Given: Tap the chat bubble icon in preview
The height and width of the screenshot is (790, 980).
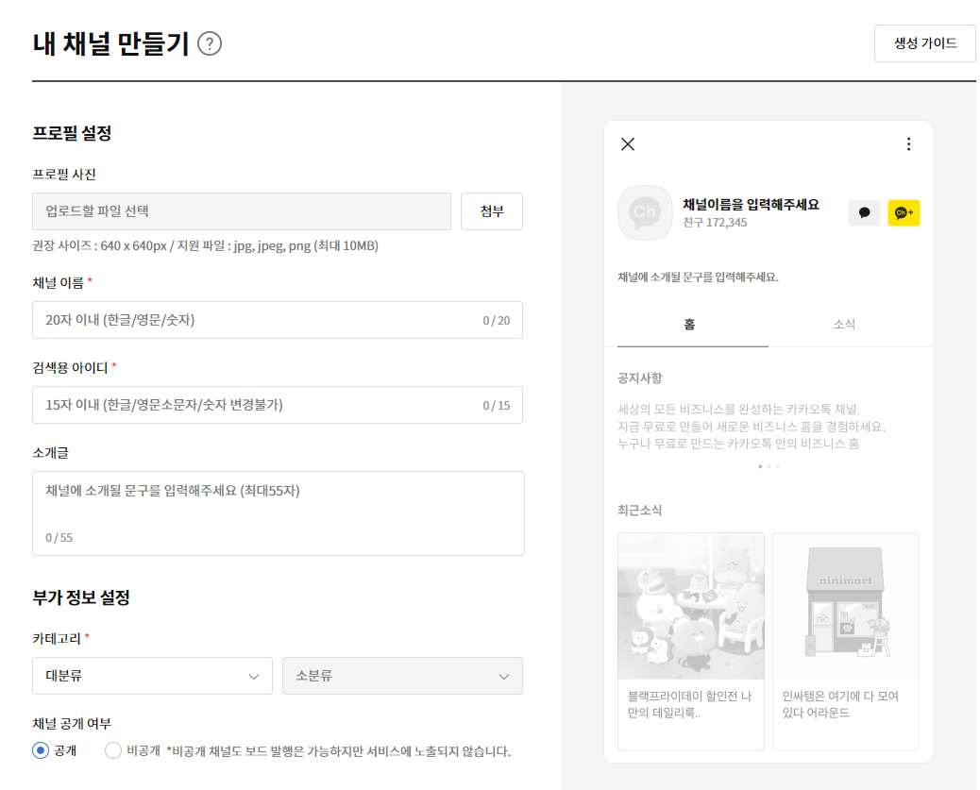Looking at the screenshot, I should [x=865, y=212].
